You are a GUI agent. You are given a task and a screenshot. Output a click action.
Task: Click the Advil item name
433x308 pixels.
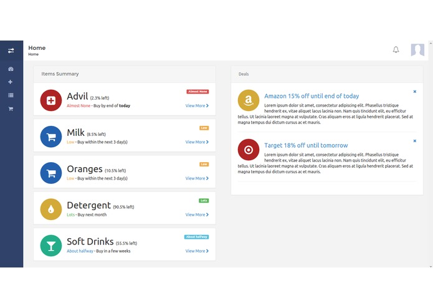[x=77, y=97]
